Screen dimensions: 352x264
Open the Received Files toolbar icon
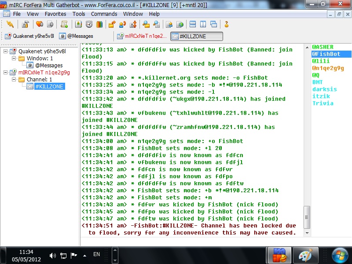click(146, 24)
